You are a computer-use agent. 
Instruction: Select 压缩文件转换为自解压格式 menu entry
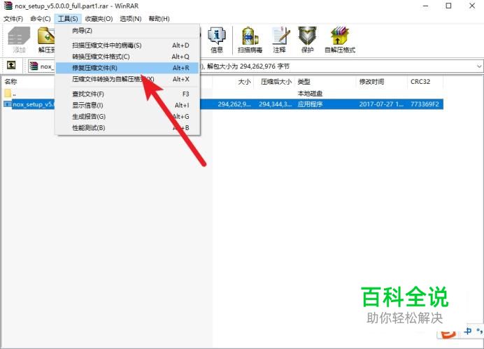(127, 79)
